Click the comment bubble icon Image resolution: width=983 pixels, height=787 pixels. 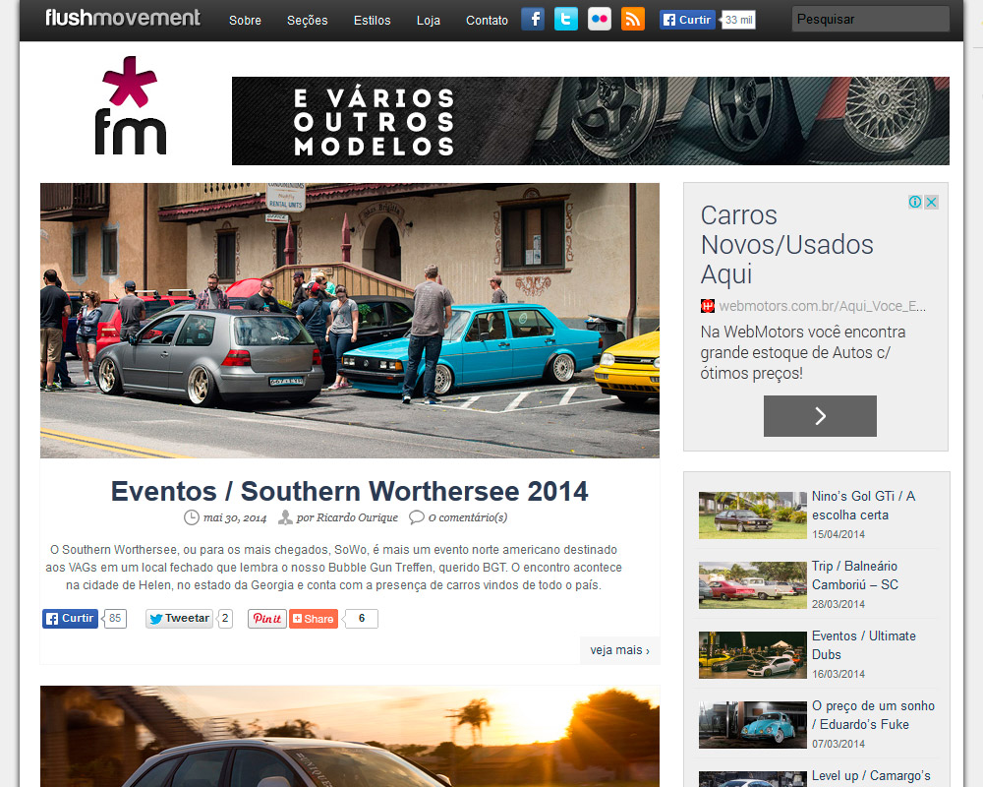coord(416,517)
